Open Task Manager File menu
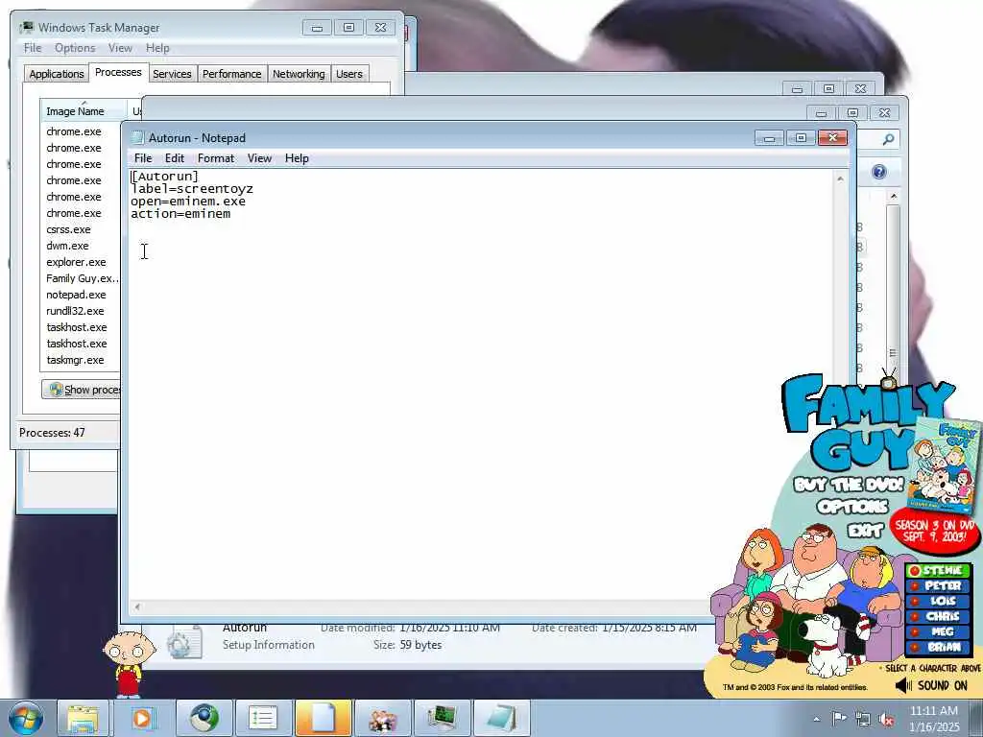The height and width of the screenshot is (737, 983). (33, 48)
